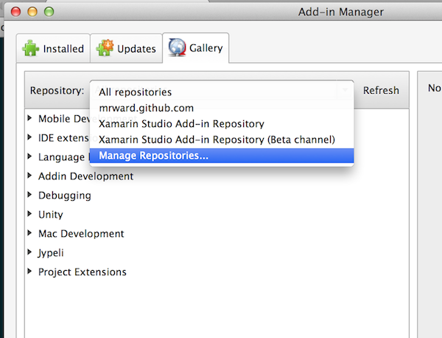Open the Gallery tab

196,48
